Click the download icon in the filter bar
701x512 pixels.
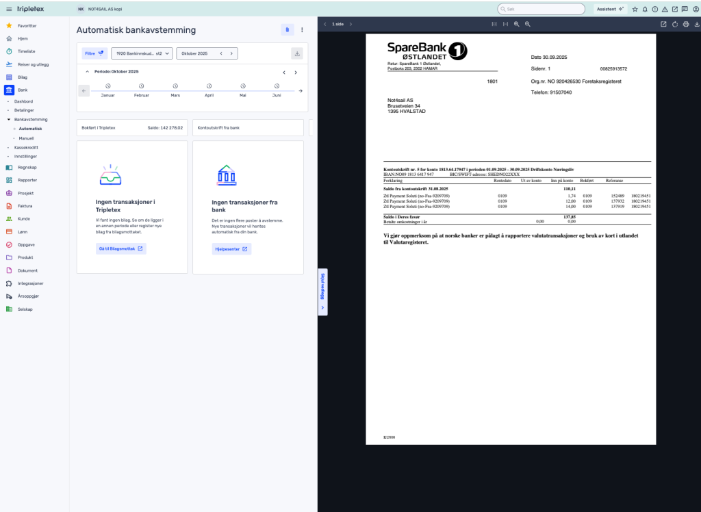pyautogui.click(x=297, y=53)
